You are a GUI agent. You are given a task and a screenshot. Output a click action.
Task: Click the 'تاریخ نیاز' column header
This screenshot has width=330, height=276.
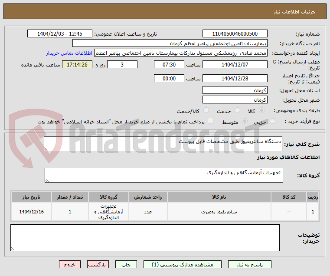31,197
